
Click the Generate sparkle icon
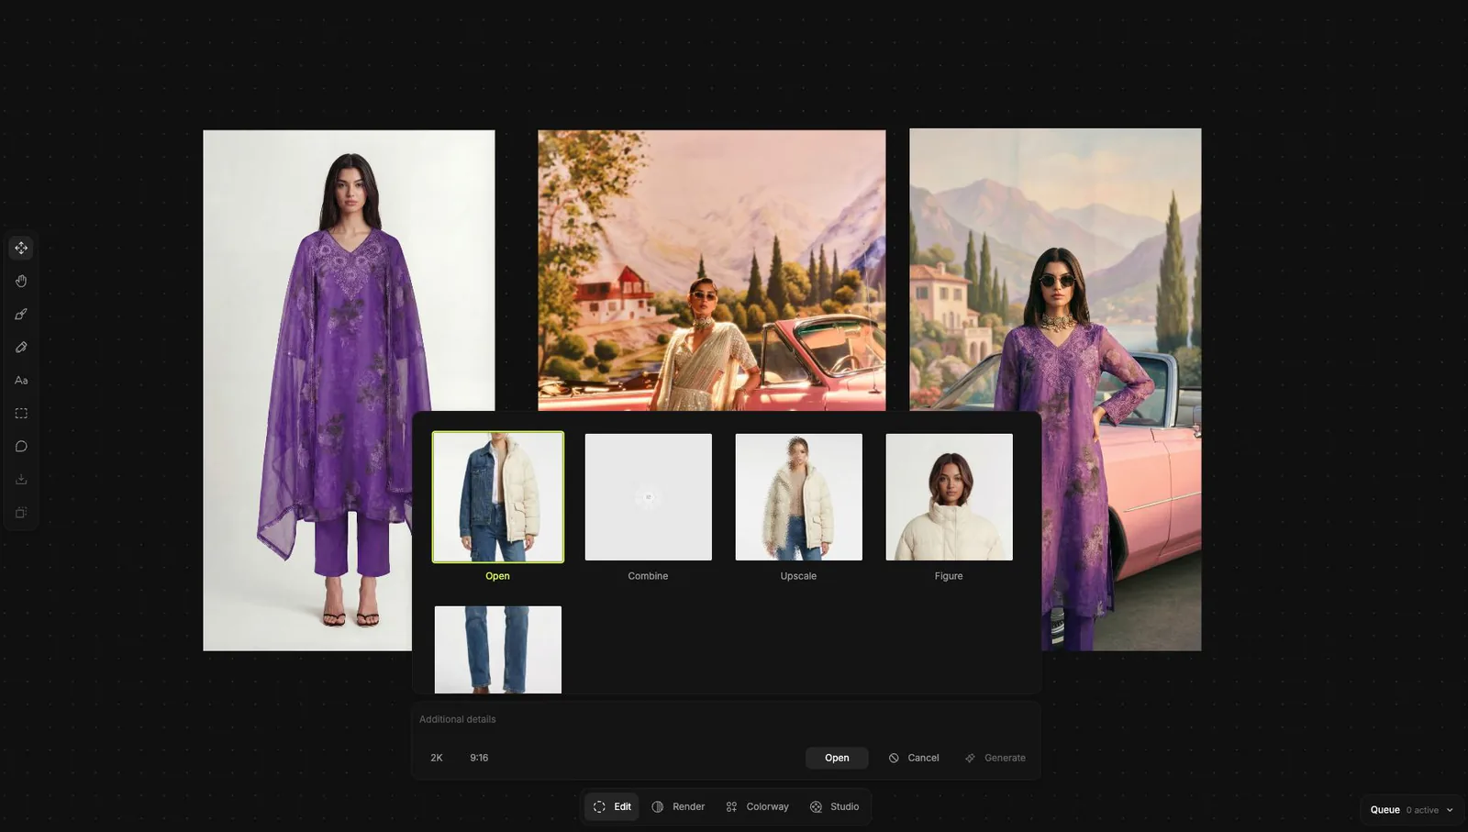[970, 758]
